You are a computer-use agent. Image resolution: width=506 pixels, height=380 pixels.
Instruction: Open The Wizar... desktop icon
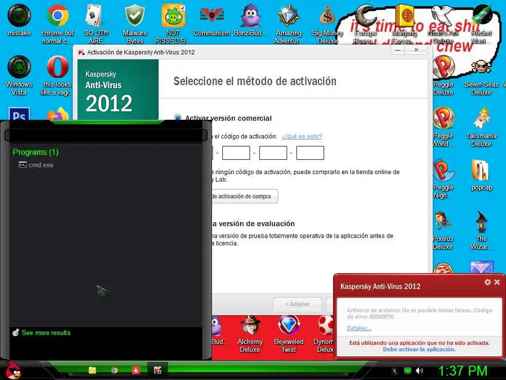481,230
